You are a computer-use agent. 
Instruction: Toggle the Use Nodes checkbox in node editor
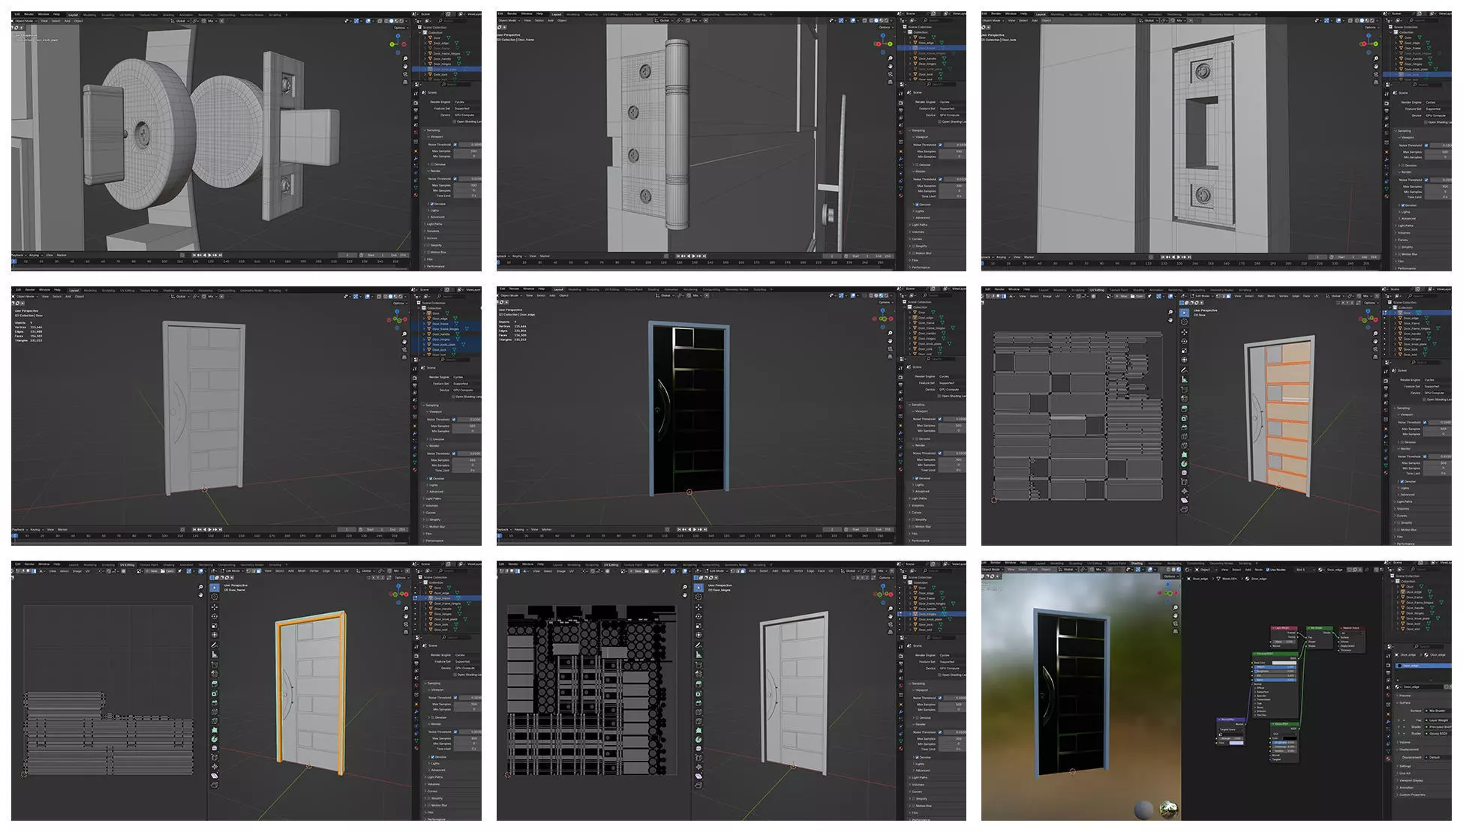click(x=1267, y=570)
